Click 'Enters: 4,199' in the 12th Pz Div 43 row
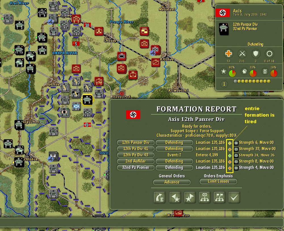The height and width of the screenshot is (231, 284). [x=207, y=155]
